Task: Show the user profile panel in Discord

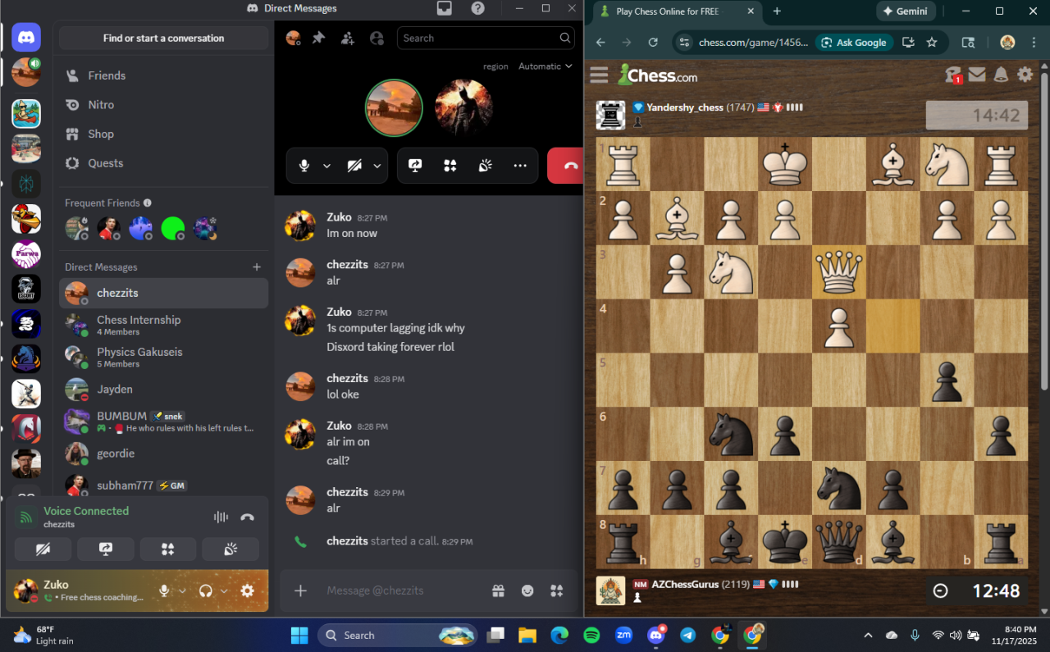Action: point(377,38)
